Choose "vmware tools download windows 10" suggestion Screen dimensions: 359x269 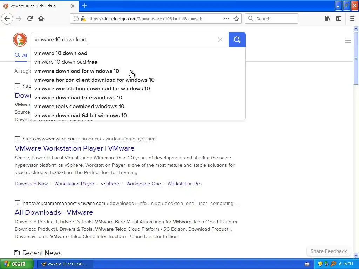pos(138,106)
